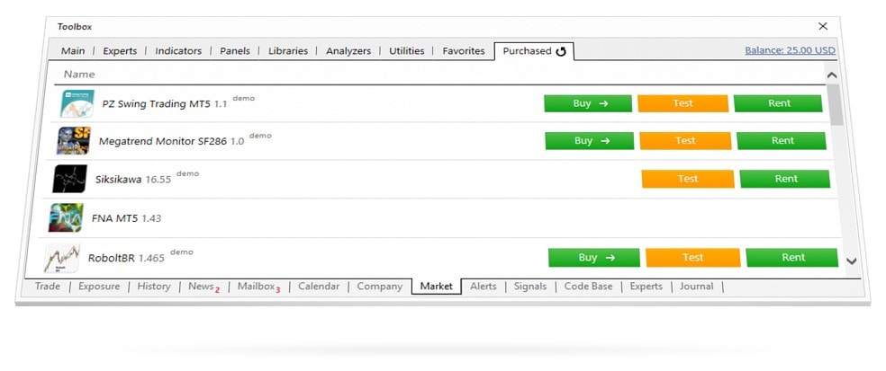Screen dimensions: 886x371
Task: Sort products by the Name column header
Action: tap(79, 75)
